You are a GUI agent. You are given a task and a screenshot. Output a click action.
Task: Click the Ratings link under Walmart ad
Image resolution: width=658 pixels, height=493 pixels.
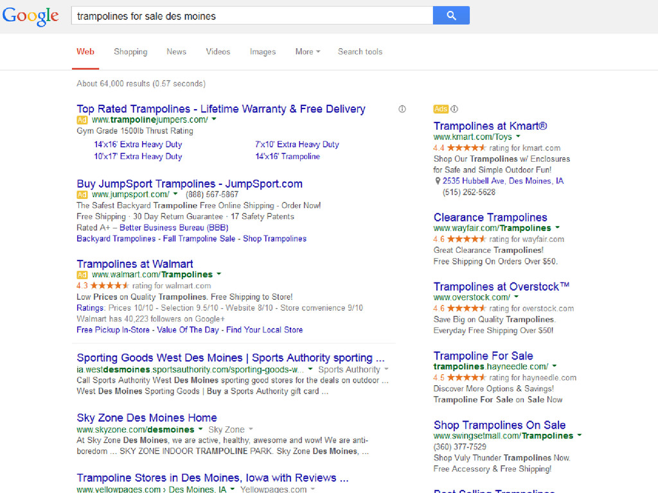pyautogui.click(x=90, y=308)
